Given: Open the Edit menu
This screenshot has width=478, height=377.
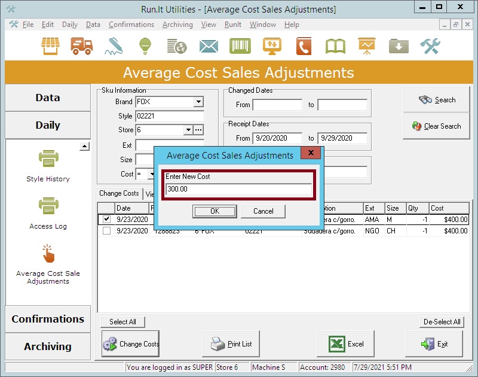Looking at the screenshot, I should [x=48, y=25].
